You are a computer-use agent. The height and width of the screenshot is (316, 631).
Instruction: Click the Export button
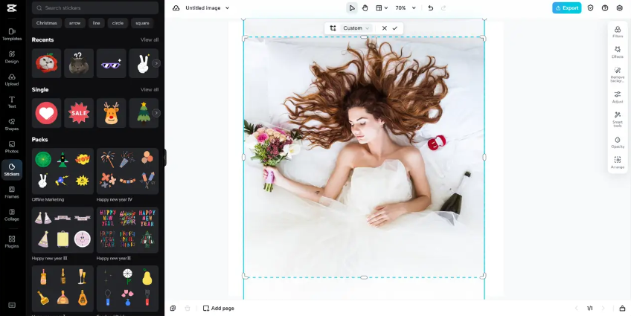567,8
